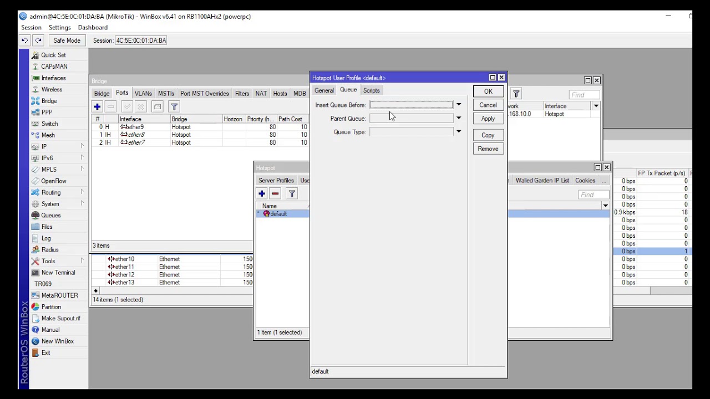Open Log in sidebar
This screenshot has height=399, width=710.
tap(45, 238)
